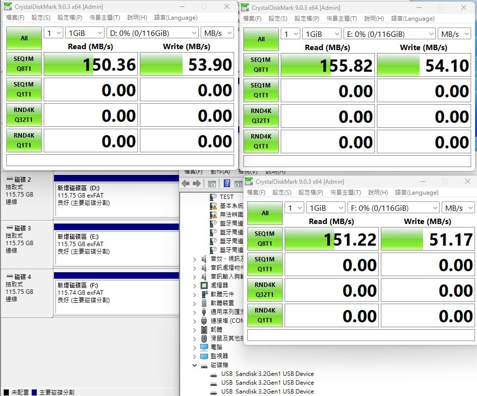The image size is (477, 396).
Task: Start the RND4K Q32T1 test in the E: window
Action: [261, 116]
